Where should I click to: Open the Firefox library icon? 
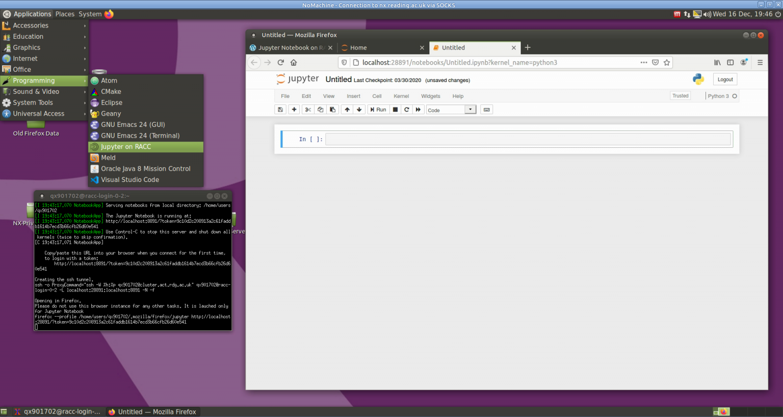717,62
